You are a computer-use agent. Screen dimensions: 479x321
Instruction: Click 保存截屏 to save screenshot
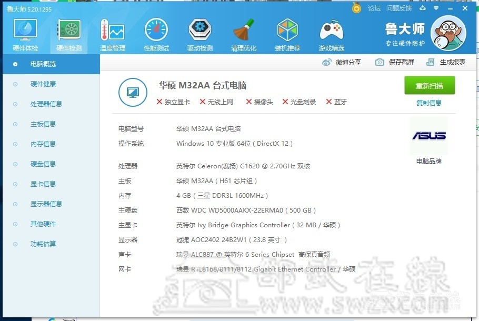pos(395,62)
